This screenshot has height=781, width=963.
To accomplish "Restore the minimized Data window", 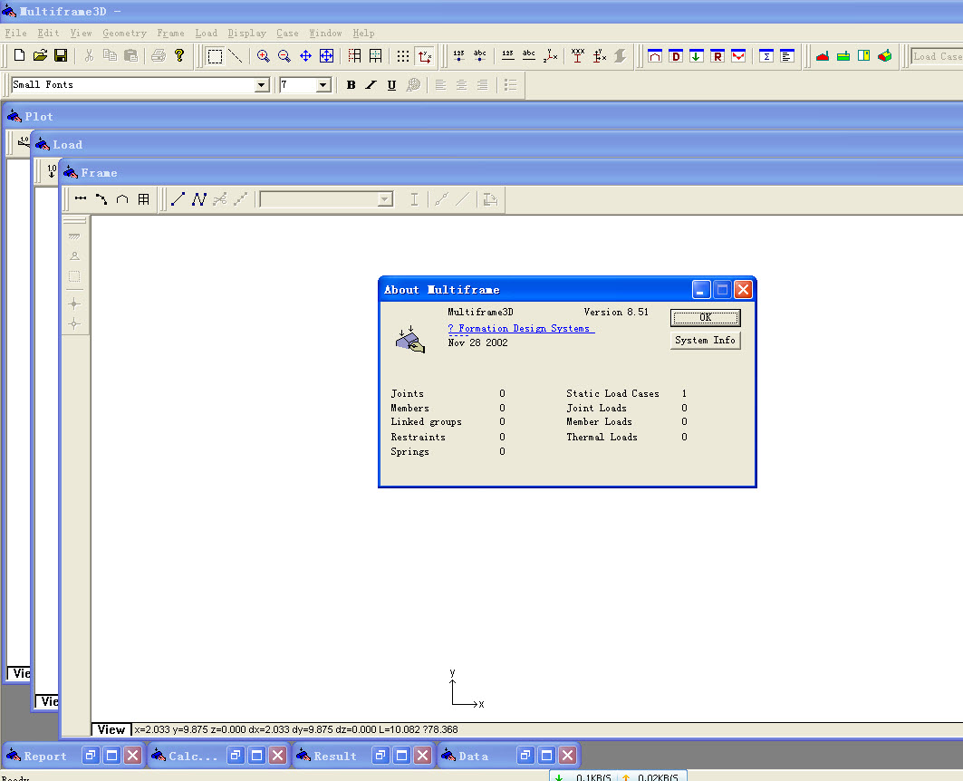I will [x=525, y=756].
